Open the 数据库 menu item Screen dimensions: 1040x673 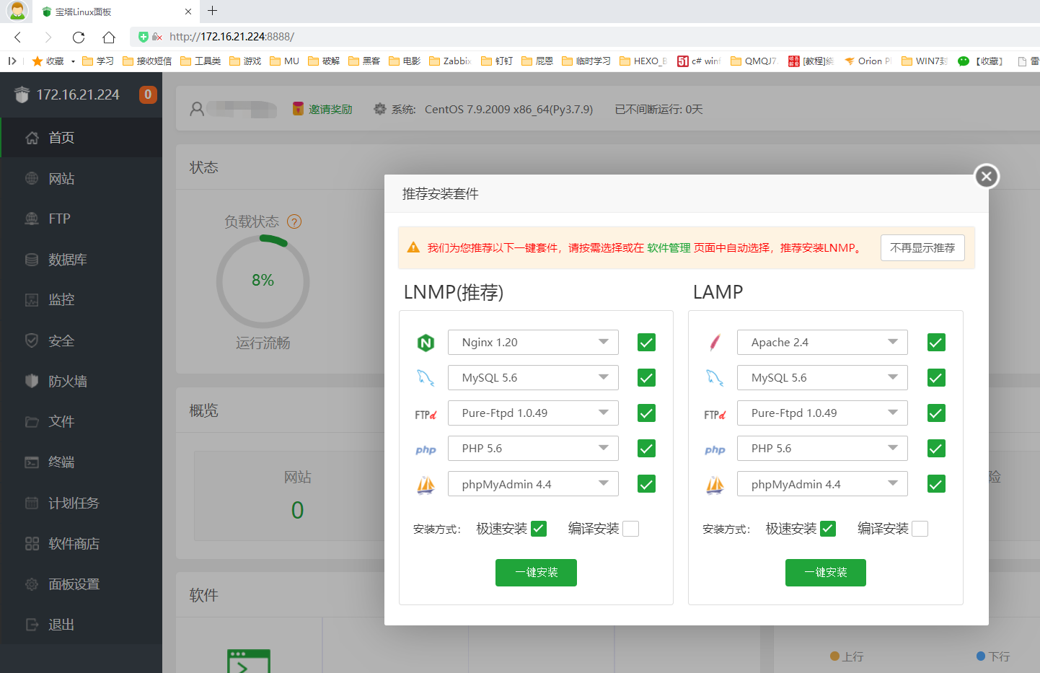click(x=81, y=260)
